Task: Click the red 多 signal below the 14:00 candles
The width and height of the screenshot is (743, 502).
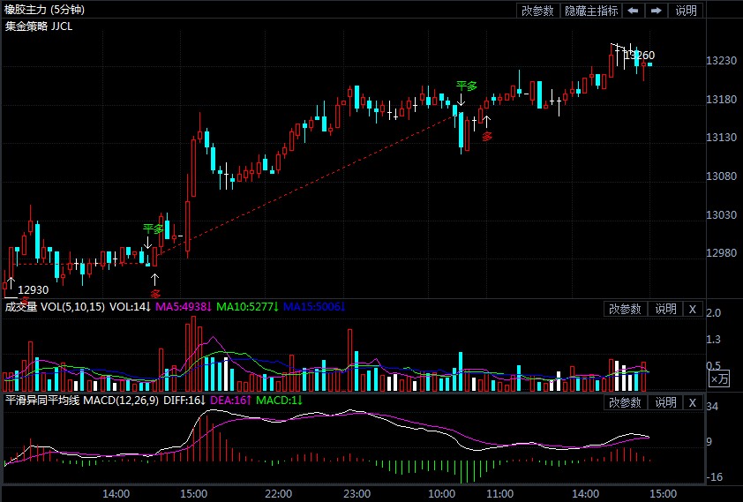Action: (x=155, y=294)
